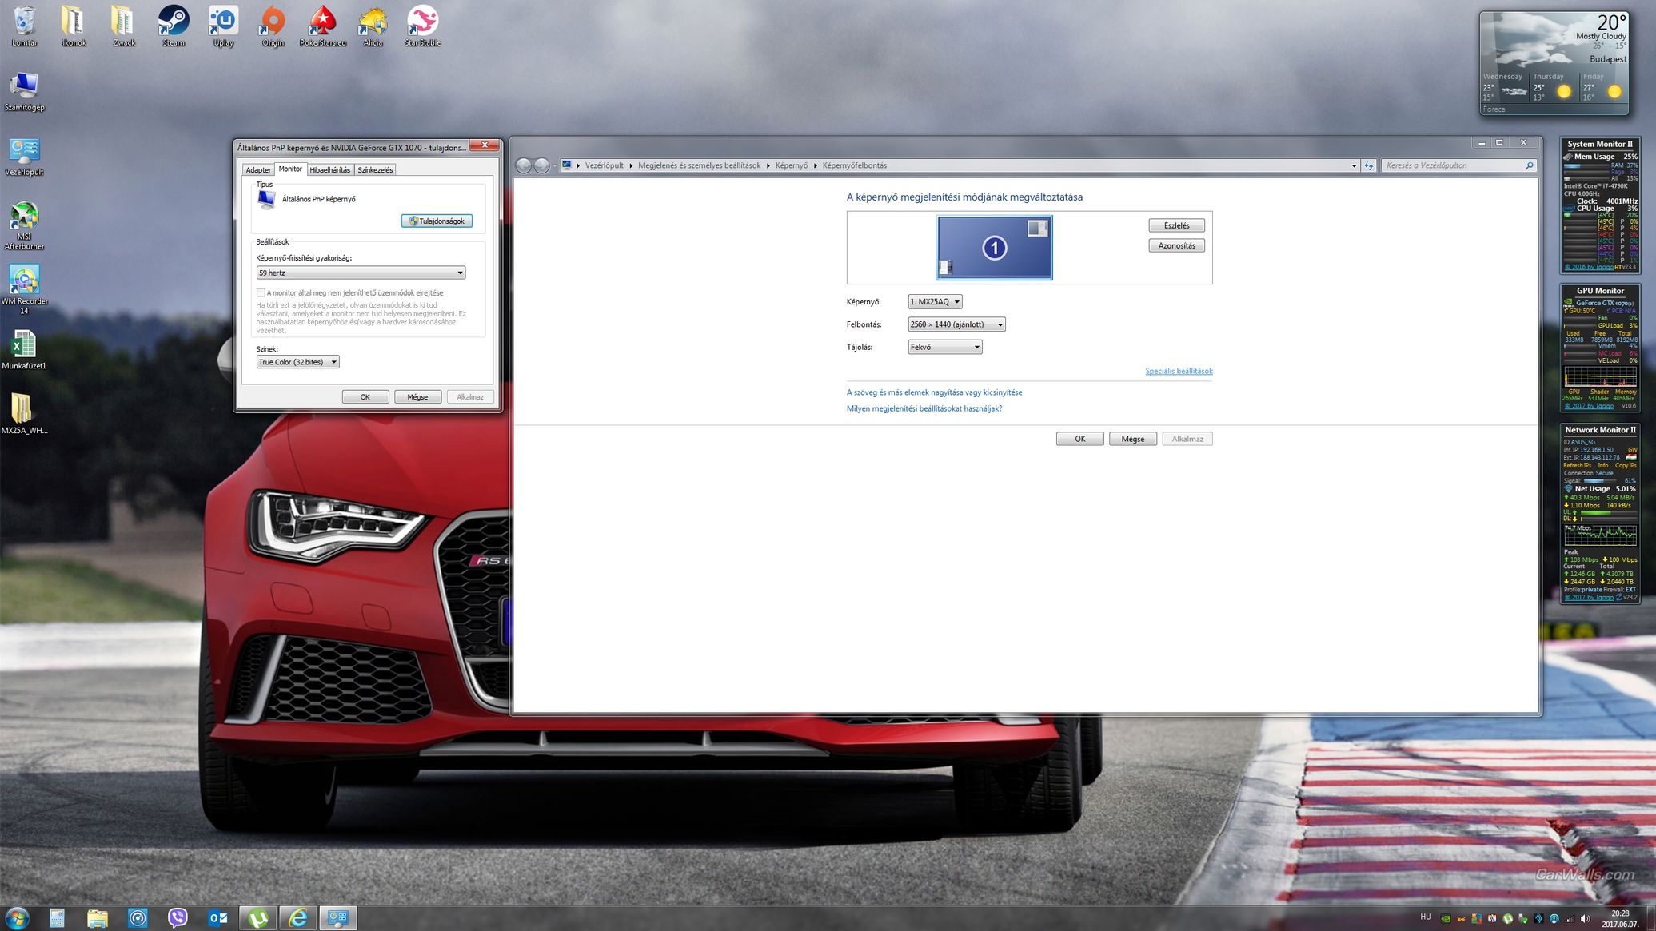
Task: Open the calculator icon in the taskbar
Action: click(57, 918)
